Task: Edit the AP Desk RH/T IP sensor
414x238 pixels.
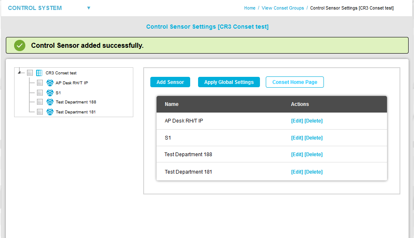Action: [297, 121]
